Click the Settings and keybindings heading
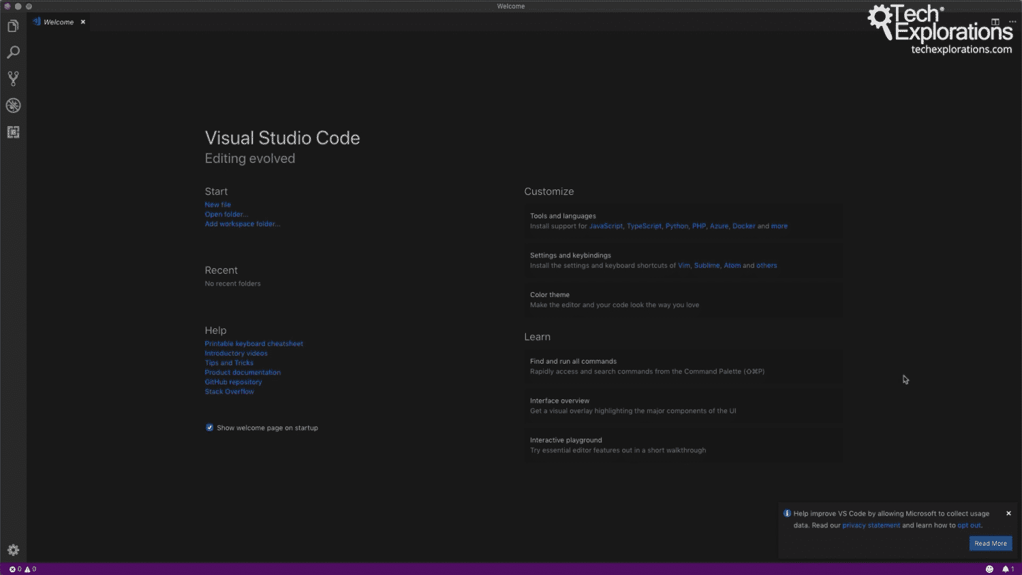 click(570, 255)
